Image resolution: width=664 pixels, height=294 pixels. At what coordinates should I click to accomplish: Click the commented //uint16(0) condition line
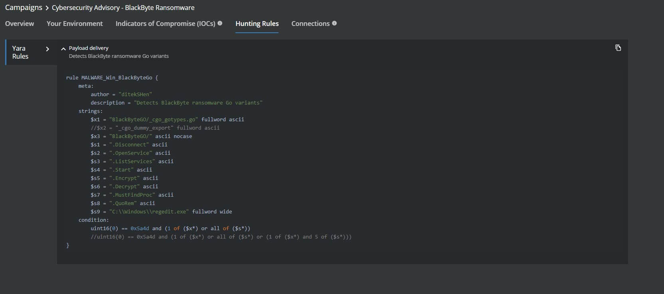pyautogui.click(x=221, y=237)
